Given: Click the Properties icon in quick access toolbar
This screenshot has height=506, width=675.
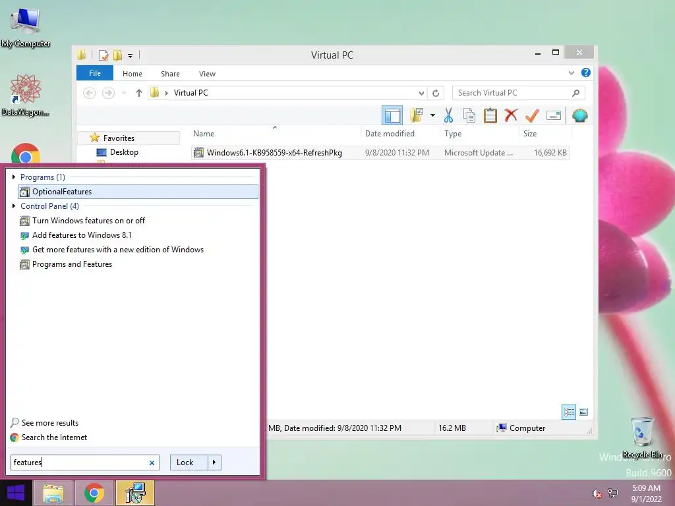Looking at the screenshot, I should click(103, 55).
